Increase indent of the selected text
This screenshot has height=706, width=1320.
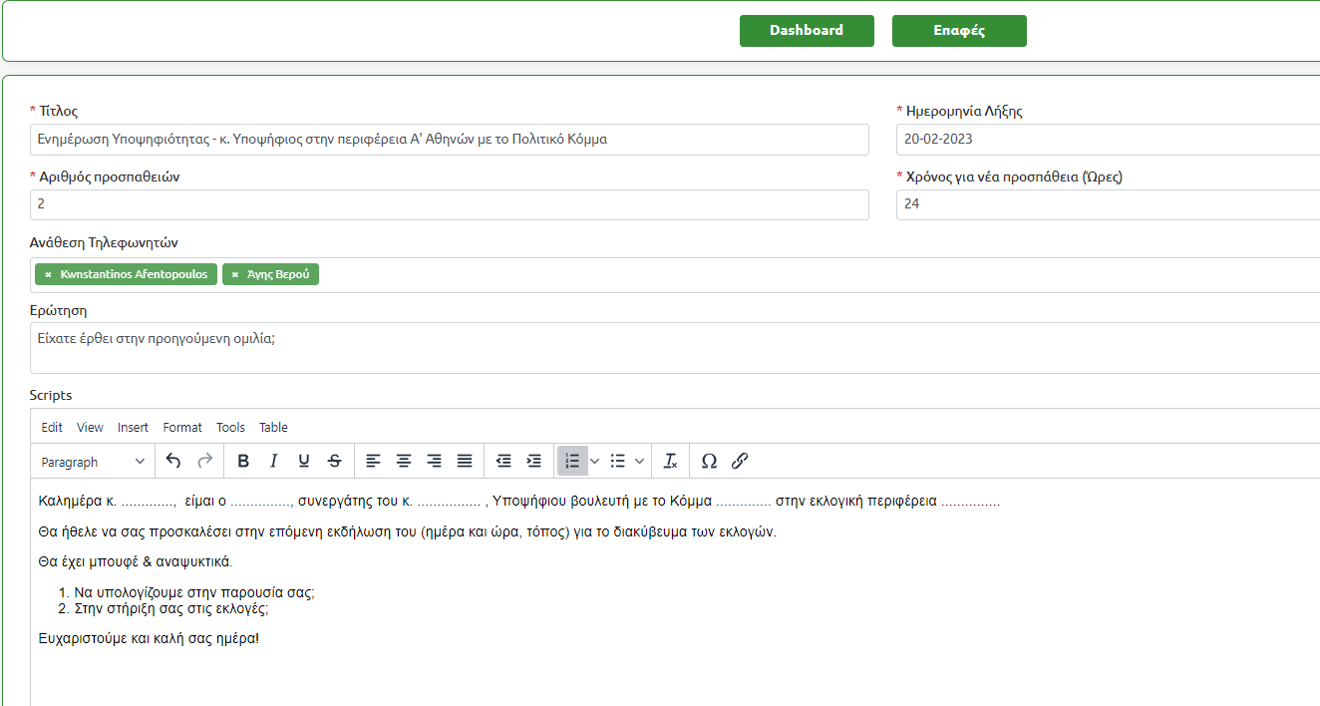pyautogui.click(x=534, y=461)
